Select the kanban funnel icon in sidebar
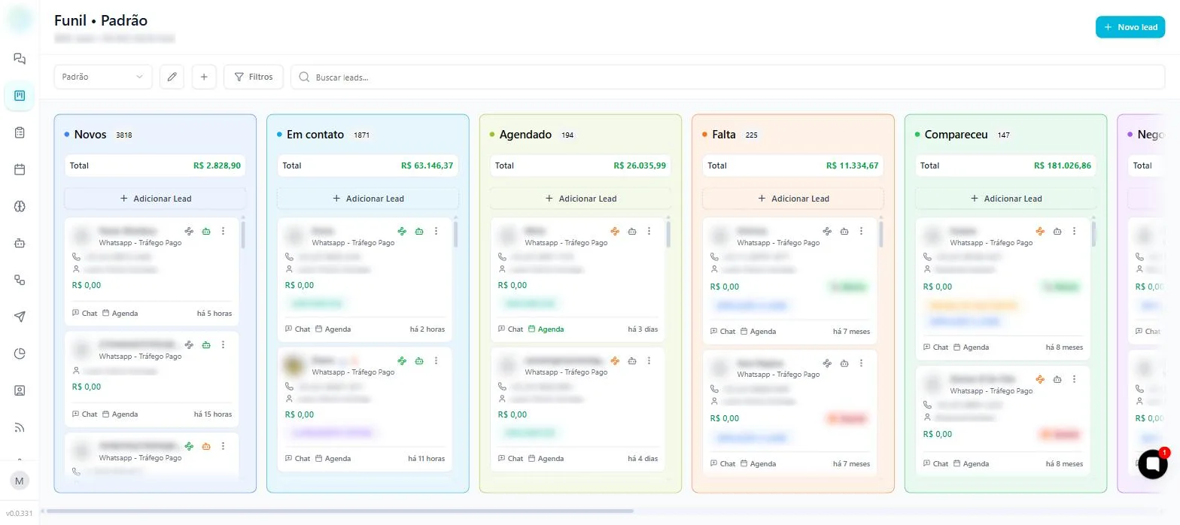The width and height of the screenshot is (1180, 525). [20, 96]
